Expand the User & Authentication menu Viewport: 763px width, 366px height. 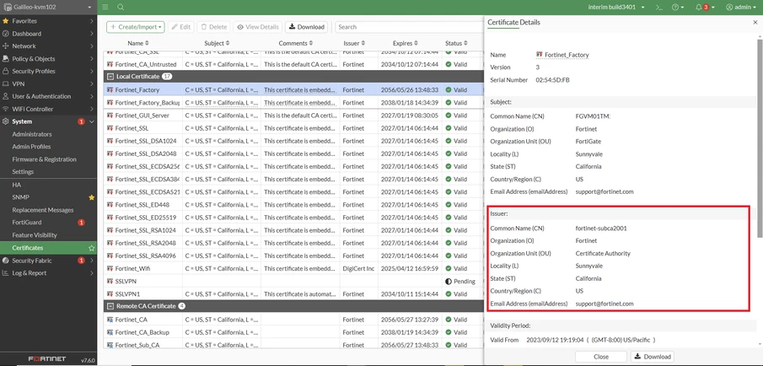(48, 96)
